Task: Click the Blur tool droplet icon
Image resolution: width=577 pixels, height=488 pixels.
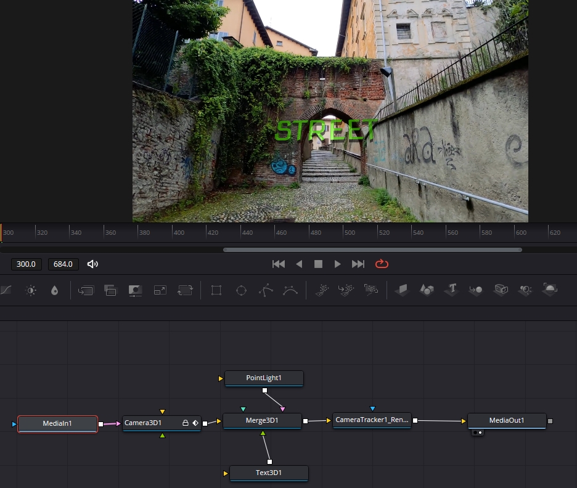Action: (x=54, y=290)
